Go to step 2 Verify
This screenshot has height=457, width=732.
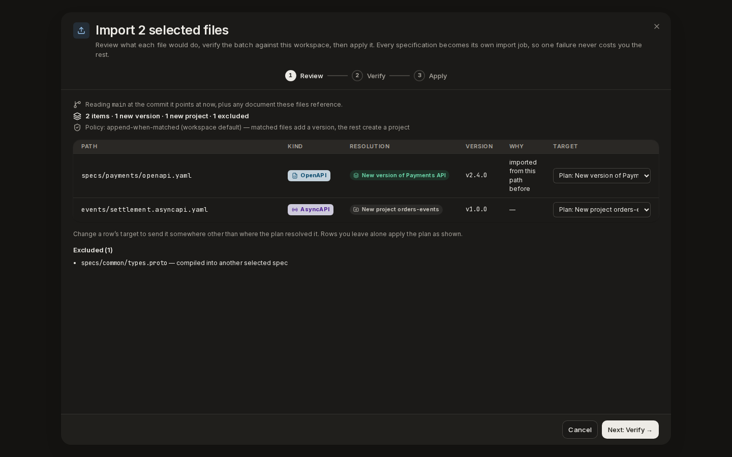[369, 76]
